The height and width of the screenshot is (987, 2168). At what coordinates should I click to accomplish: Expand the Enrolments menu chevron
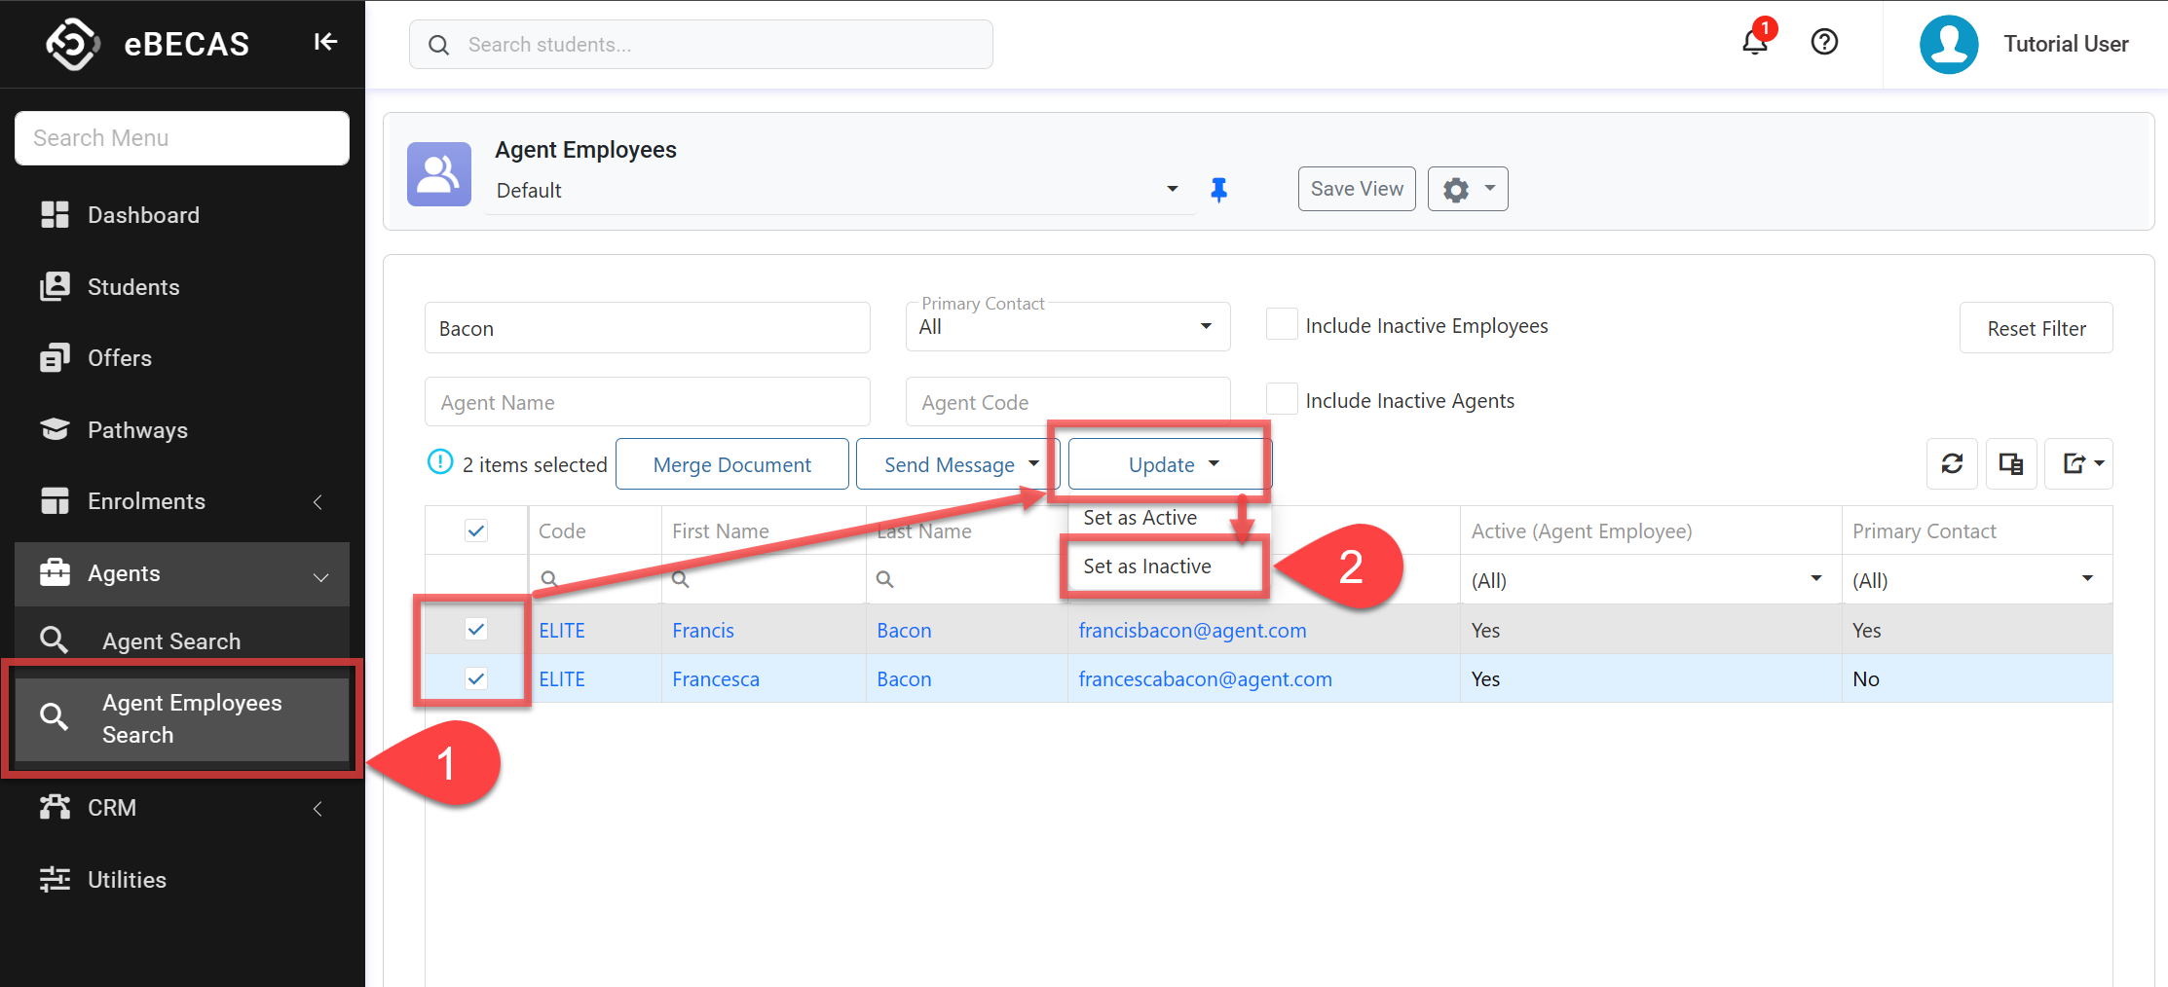(x=318, y=501)
